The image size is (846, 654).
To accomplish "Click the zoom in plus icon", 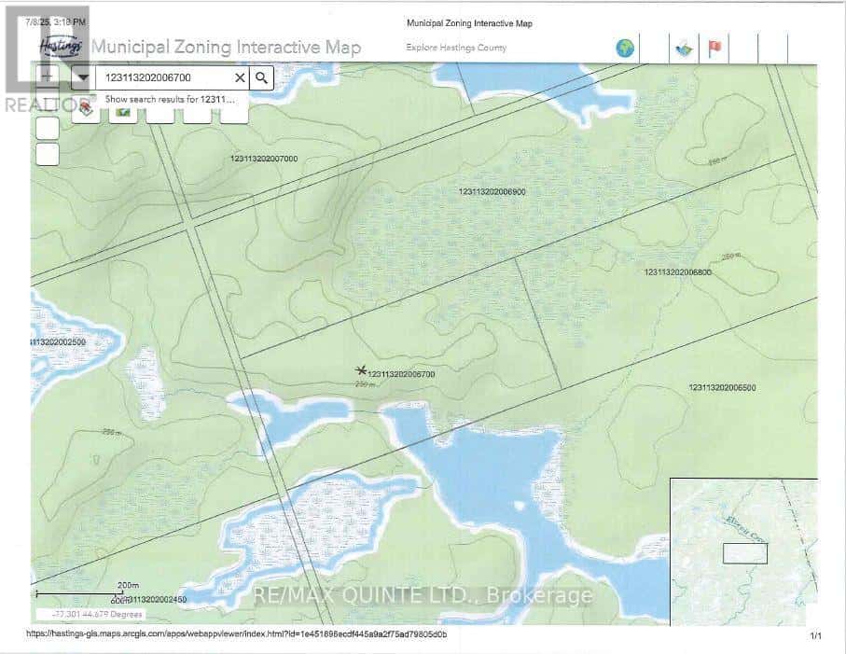I will (x=47, y=76).
